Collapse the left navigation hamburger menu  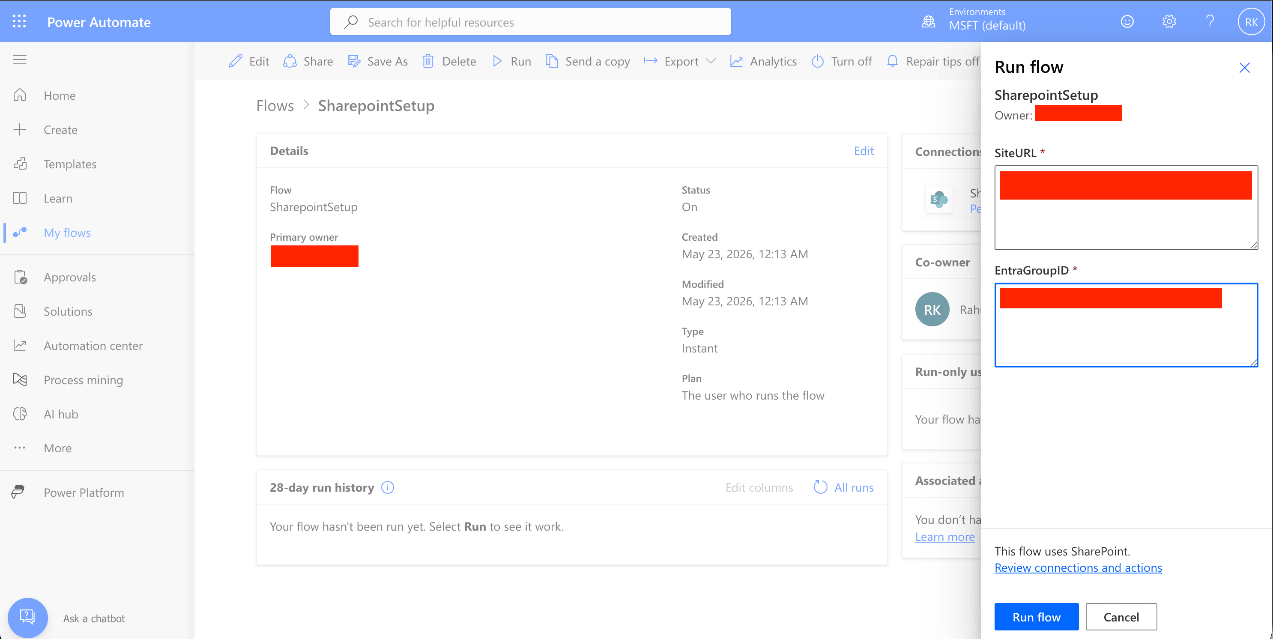(20, 60)
